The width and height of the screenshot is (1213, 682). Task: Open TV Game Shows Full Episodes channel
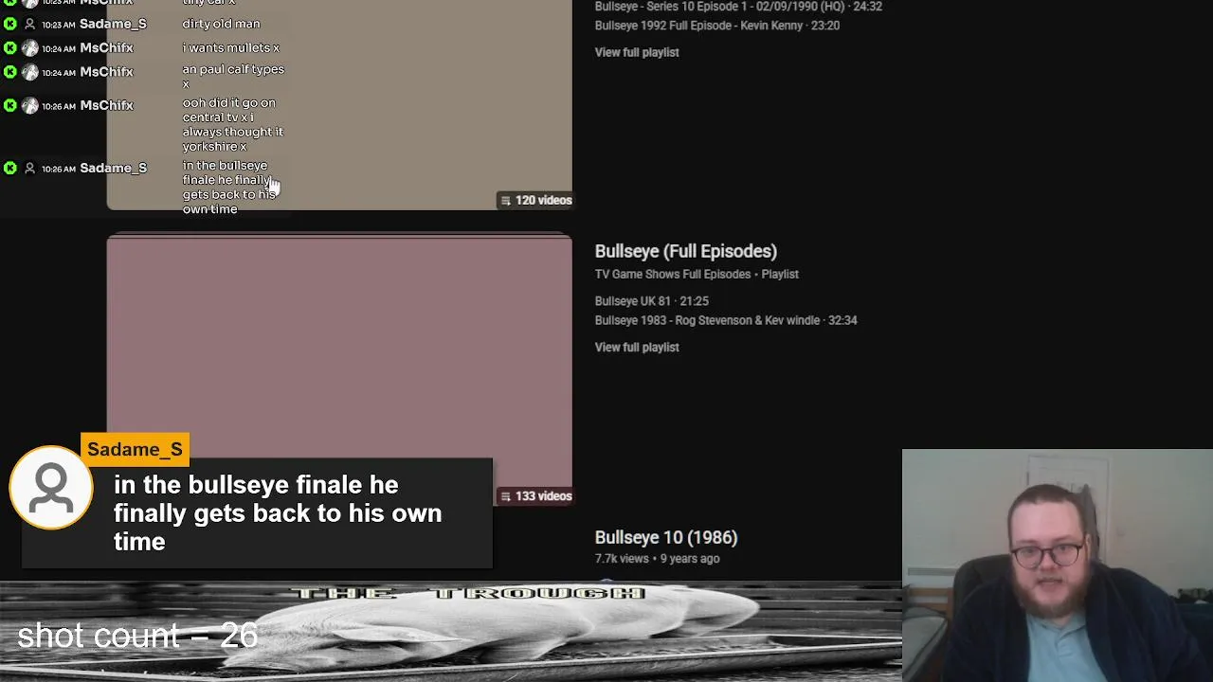point(672,274)
